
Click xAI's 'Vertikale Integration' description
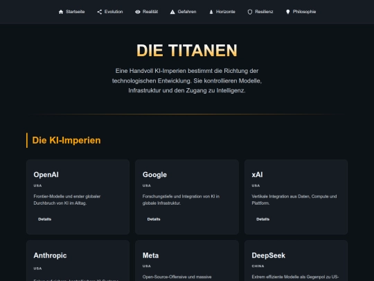[294, 200]
